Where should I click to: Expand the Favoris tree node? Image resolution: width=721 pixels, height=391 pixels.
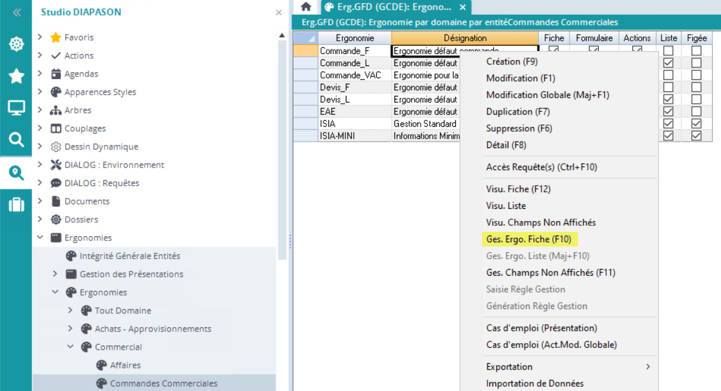click(x=40, y=37)
